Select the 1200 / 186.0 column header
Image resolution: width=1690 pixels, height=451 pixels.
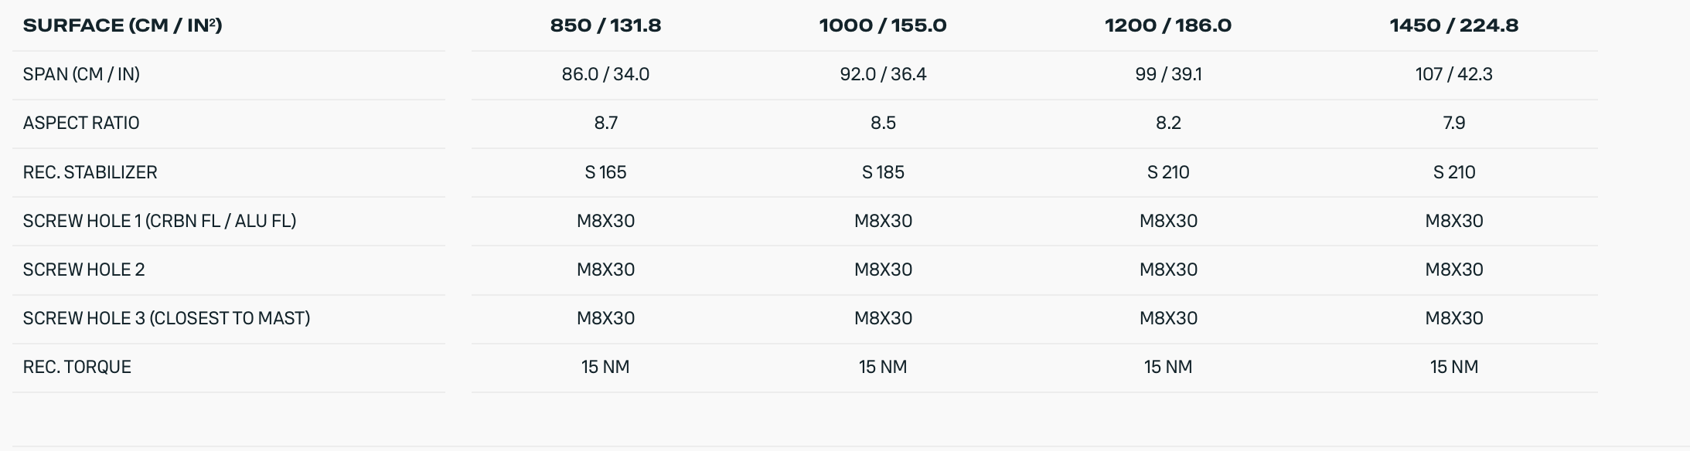(1168, 25)
